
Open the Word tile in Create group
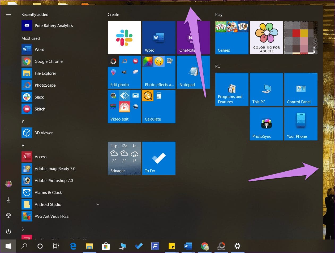[159, 38]
